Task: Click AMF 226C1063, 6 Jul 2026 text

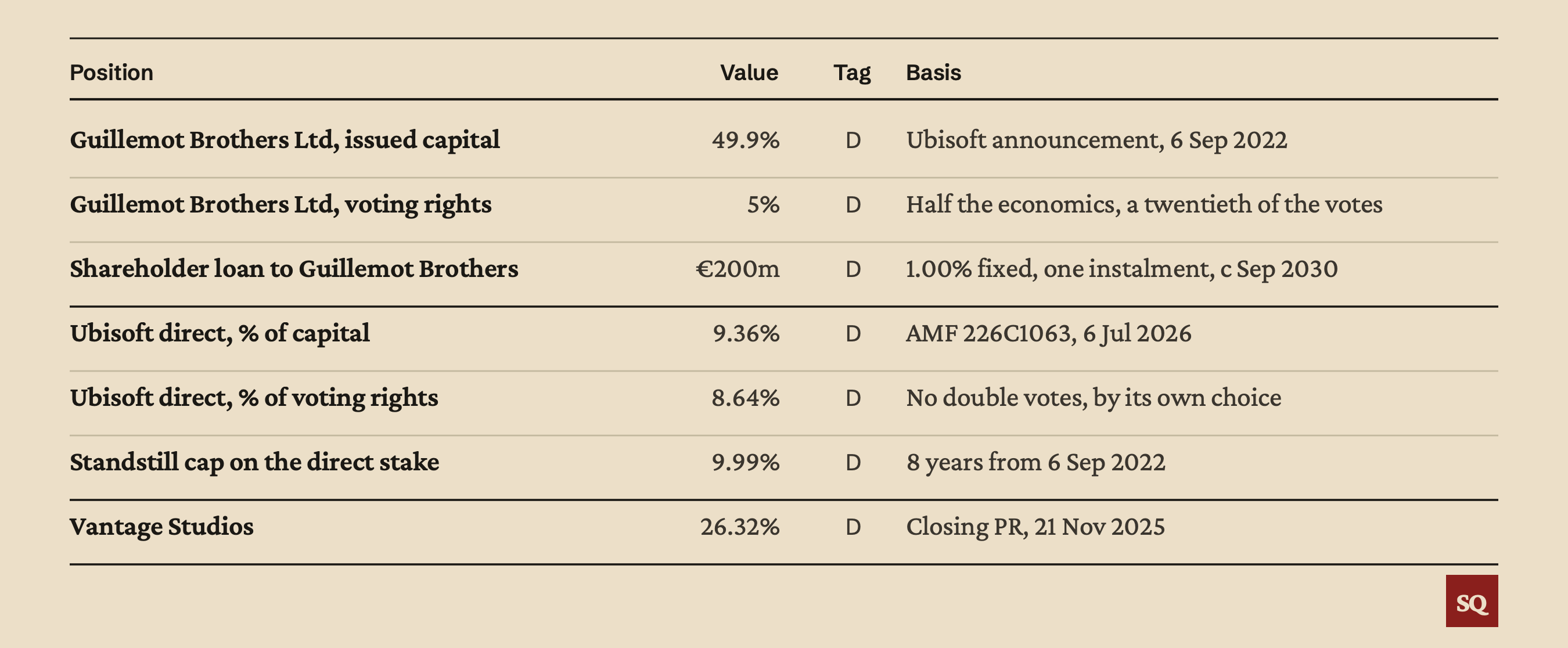Action: [1048, 334]
